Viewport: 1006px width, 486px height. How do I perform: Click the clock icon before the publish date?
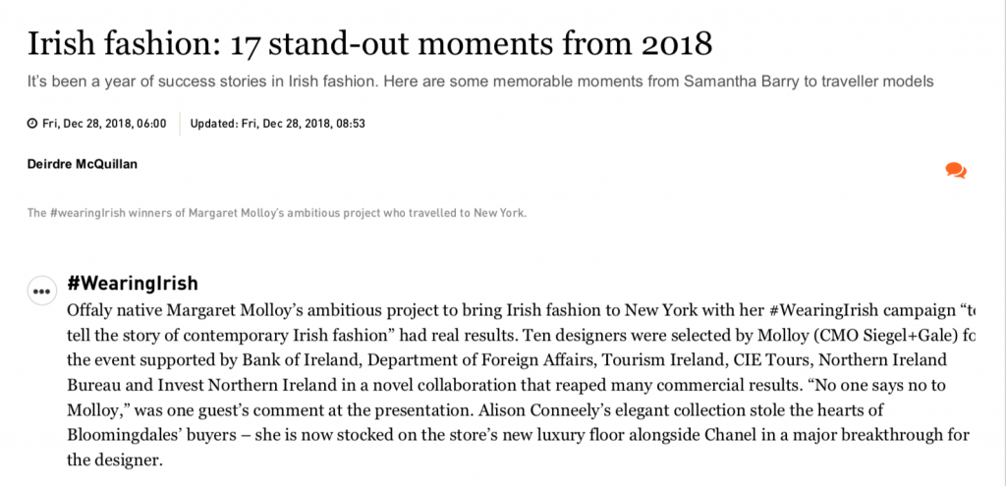click(32, 124)
